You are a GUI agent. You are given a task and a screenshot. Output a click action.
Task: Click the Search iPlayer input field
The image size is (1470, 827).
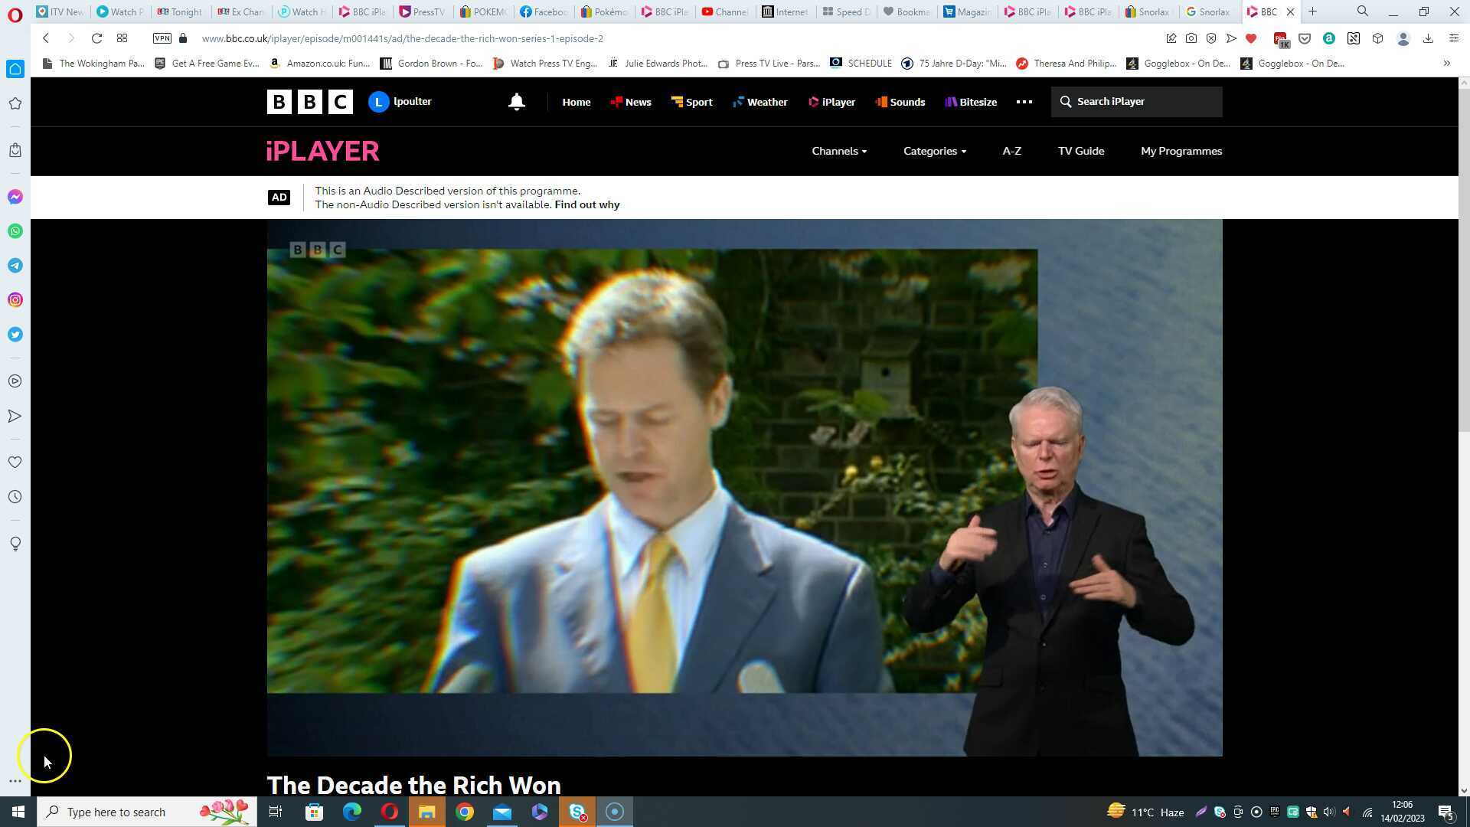point(1145,102)
